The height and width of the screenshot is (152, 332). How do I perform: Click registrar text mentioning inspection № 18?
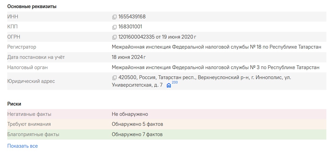tap(216, 47)
